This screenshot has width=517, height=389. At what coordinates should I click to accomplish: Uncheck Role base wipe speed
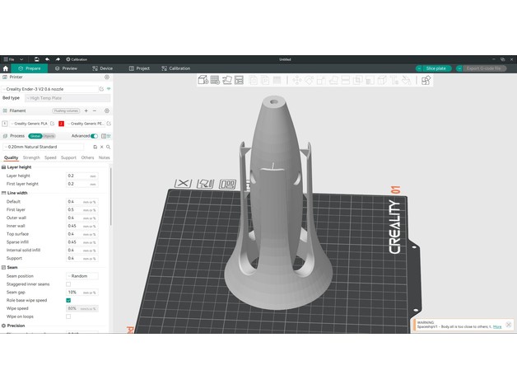[x=68, y=300]
